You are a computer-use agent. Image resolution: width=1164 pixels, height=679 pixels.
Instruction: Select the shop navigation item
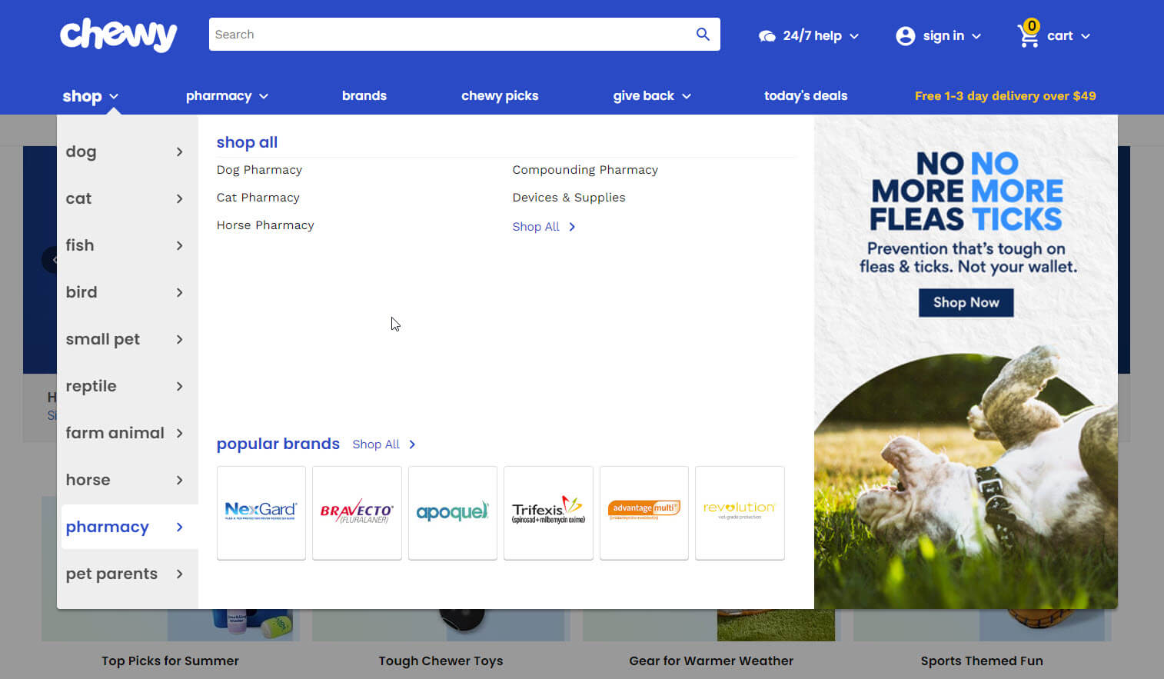tap(82, 96)
